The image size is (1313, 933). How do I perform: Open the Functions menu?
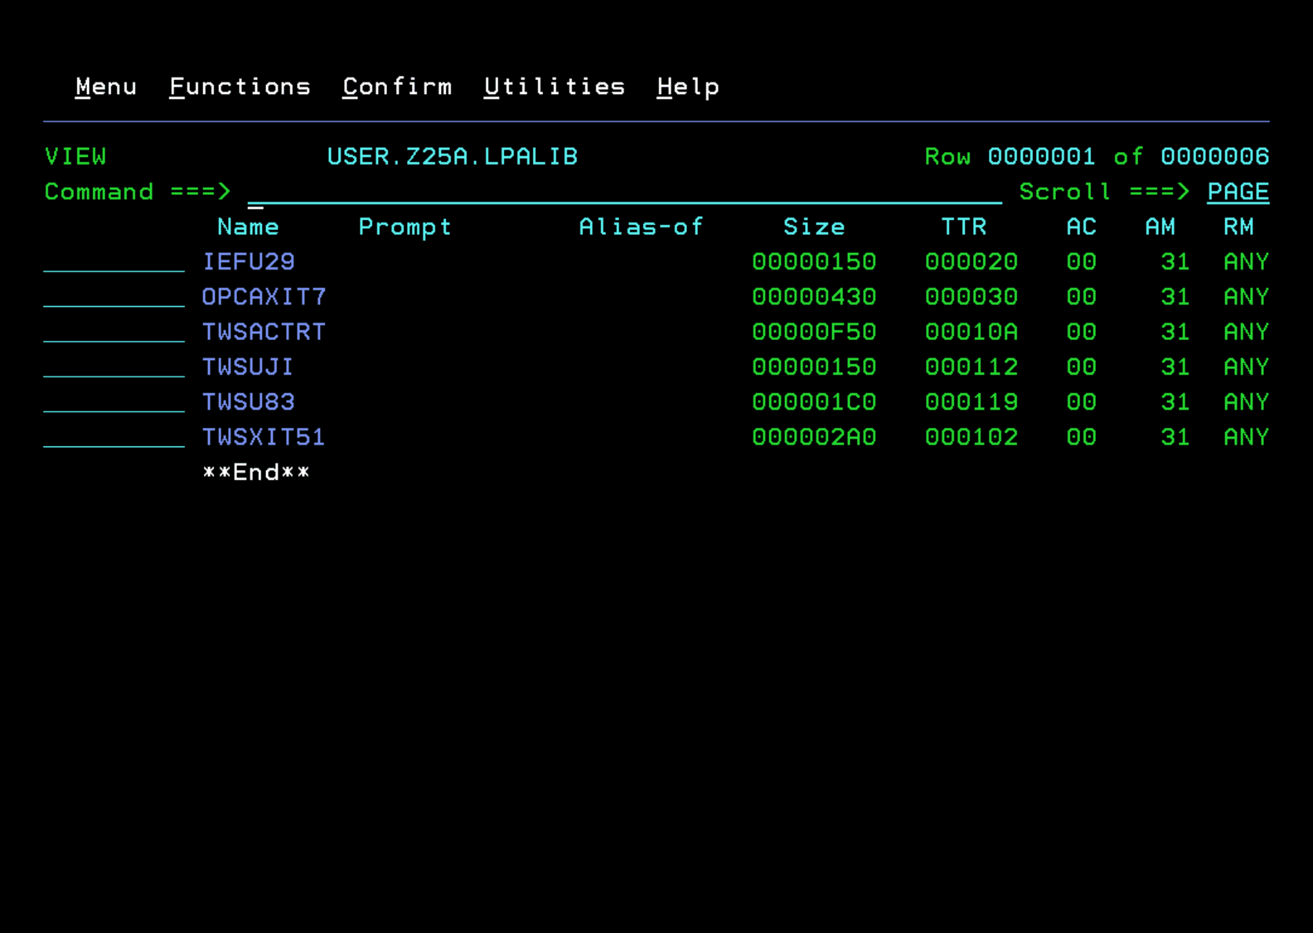[240, 87]
